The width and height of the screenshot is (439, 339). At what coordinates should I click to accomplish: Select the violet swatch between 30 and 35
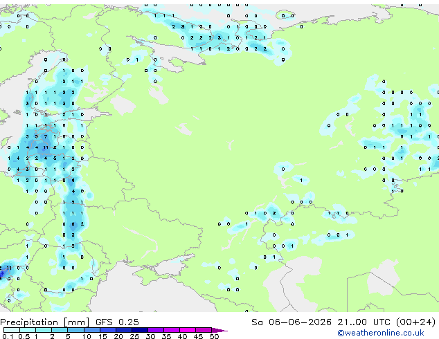156,330
